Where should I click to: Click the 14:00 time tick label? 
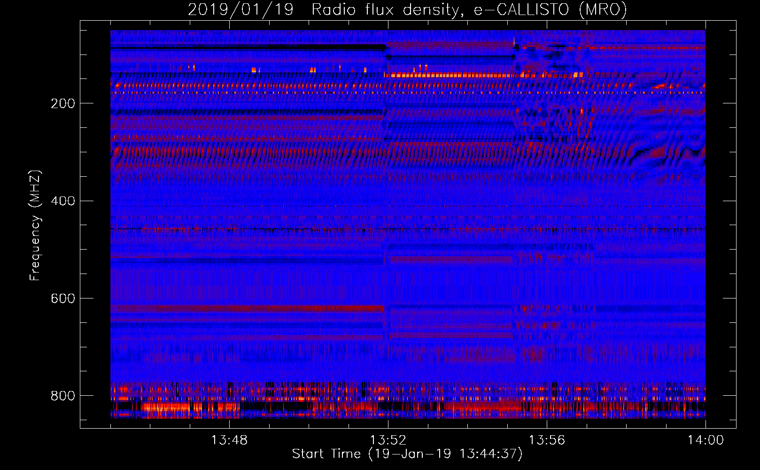[x=706, y=440]
